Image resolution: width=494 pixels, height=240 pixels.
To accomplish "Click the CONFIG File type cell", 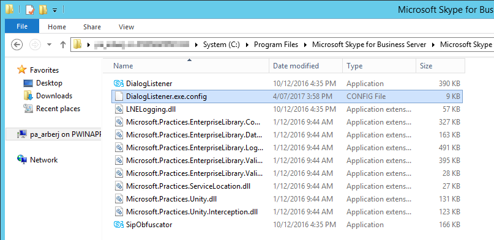I will (x=366, y=96).
